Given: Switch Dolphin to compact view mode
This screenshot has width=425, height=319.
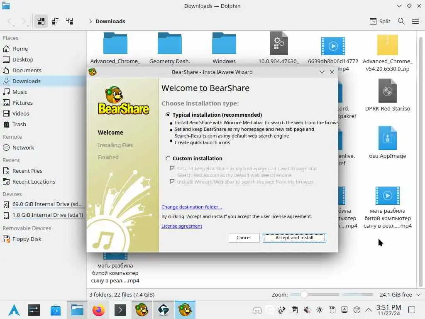Looking at the screenshot, I should [x=55, y=21].
